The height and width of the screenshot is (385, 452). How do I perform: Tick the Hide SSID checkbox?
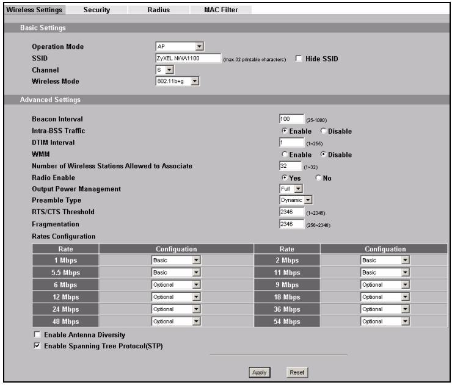click(x=299, y=59)
